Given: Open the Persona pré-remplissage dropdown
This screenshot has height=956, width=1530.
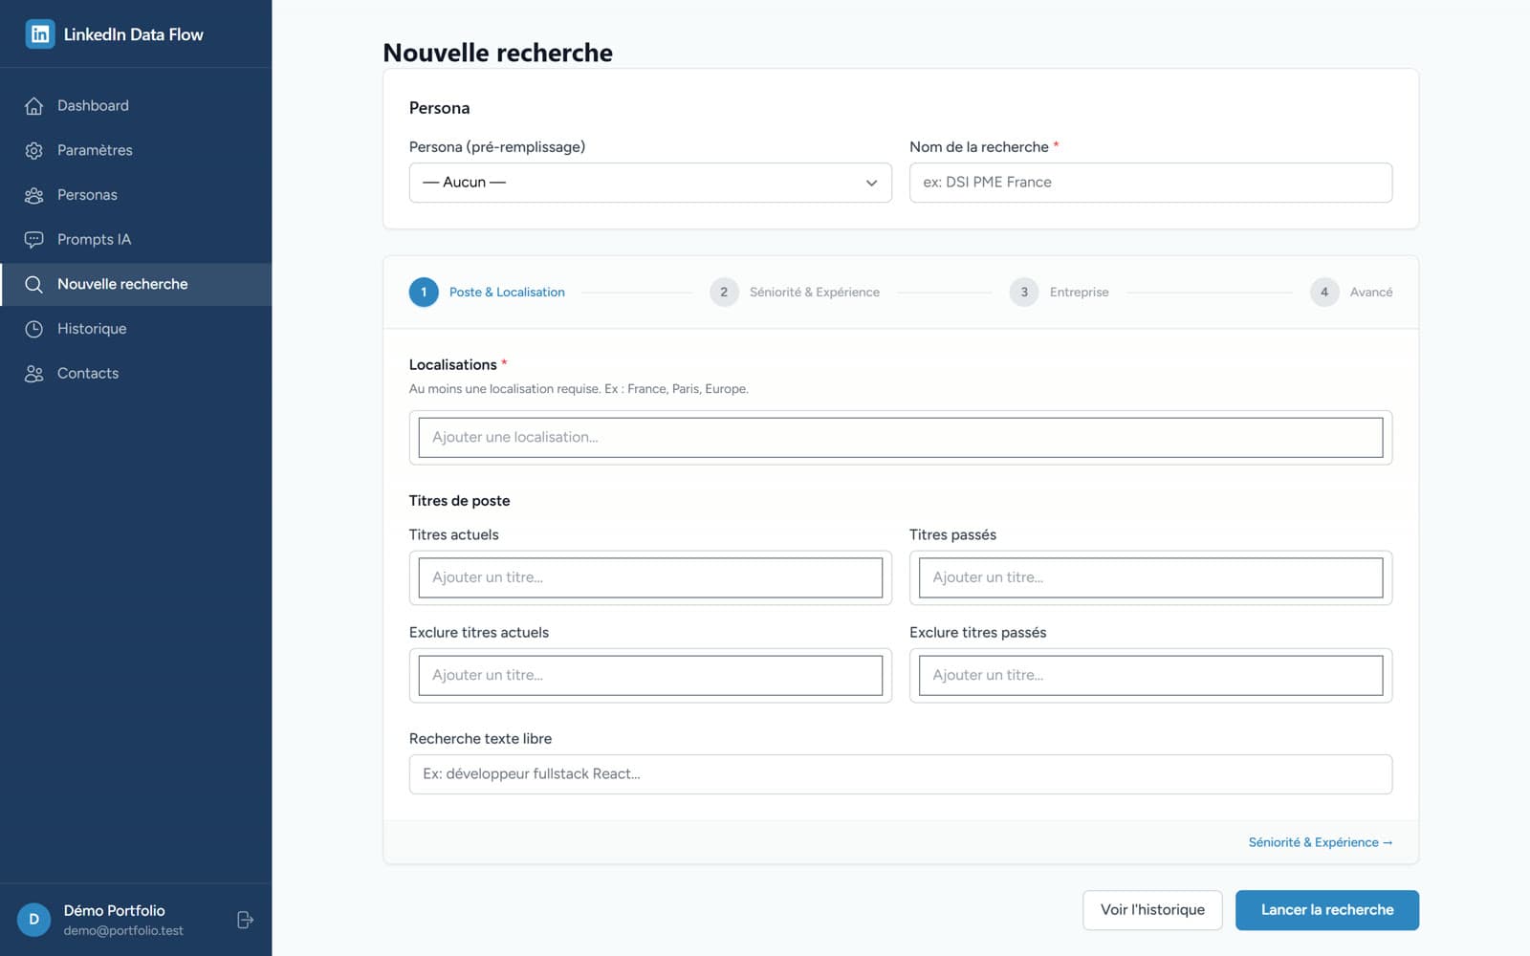Looking at the screenshot, I should (x=650, y=183).
